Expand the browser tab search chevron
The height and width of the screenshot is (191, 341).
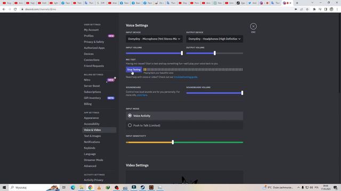(x=312, y=3)
